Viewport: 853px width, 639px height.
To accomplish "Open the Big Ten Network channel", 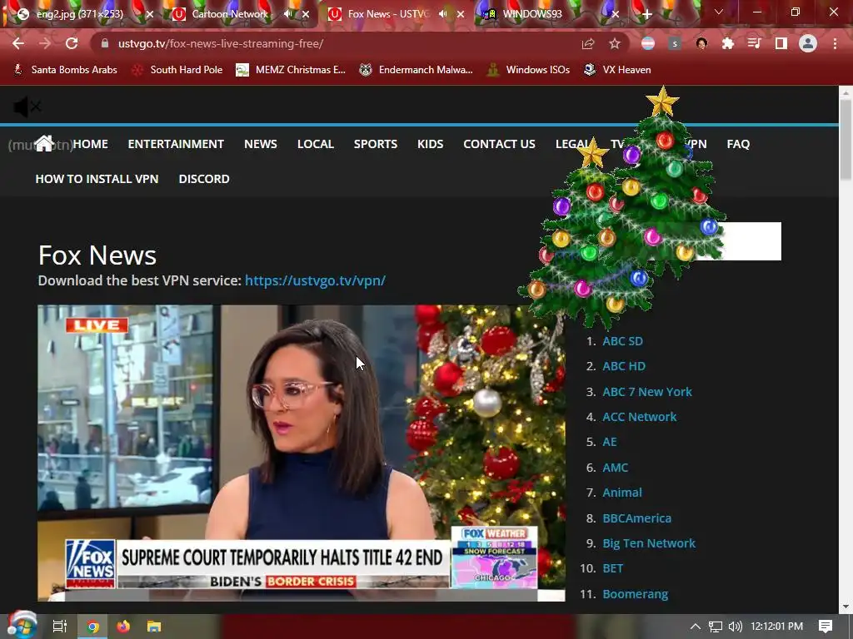I will (x=648, y=542).
